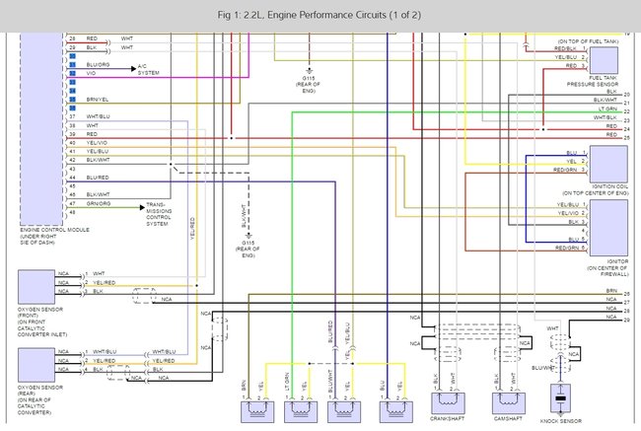Click the G115 ground symbol near the diagram top
The image size is (641, 431).
(309, 71)
